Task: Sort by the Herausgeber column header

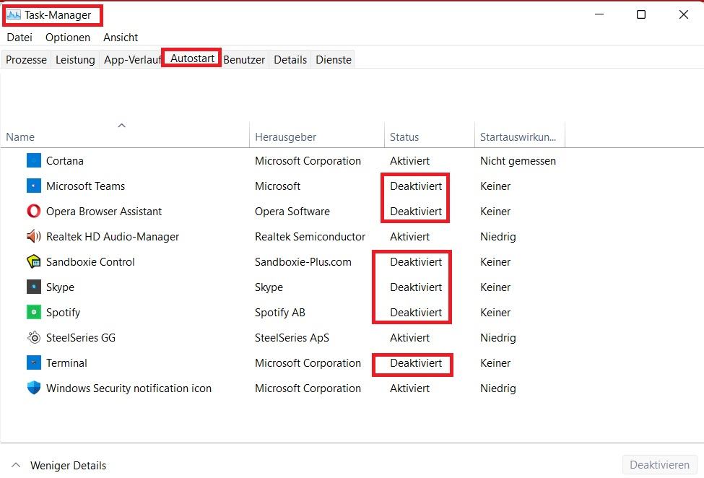Action: [316, 137]
